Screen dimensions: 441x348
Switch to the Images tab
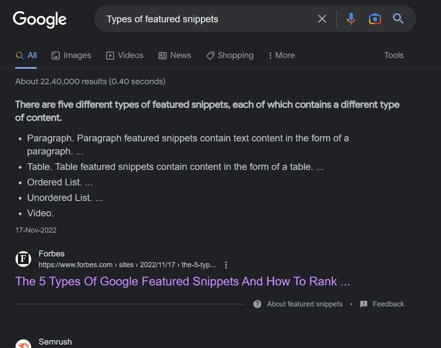click(71, 56)
